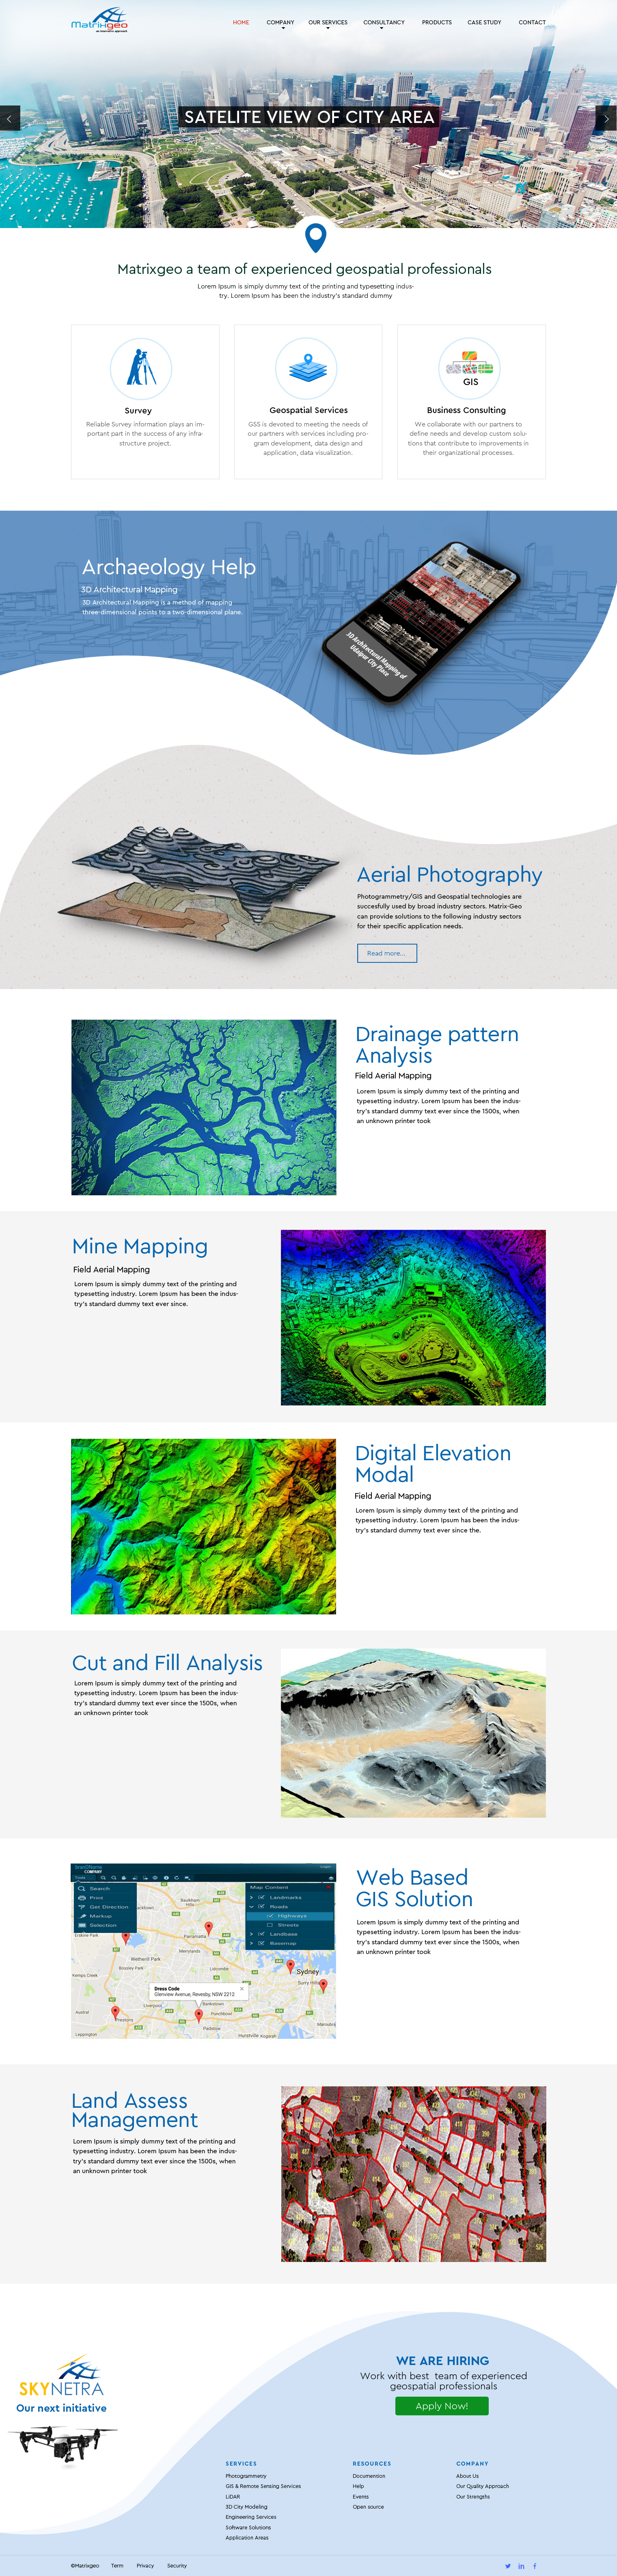Image resolution: width=617 pixels, height=2576 pixels.
Task: Open the Documention resources link
Action: coord(369,2476)
